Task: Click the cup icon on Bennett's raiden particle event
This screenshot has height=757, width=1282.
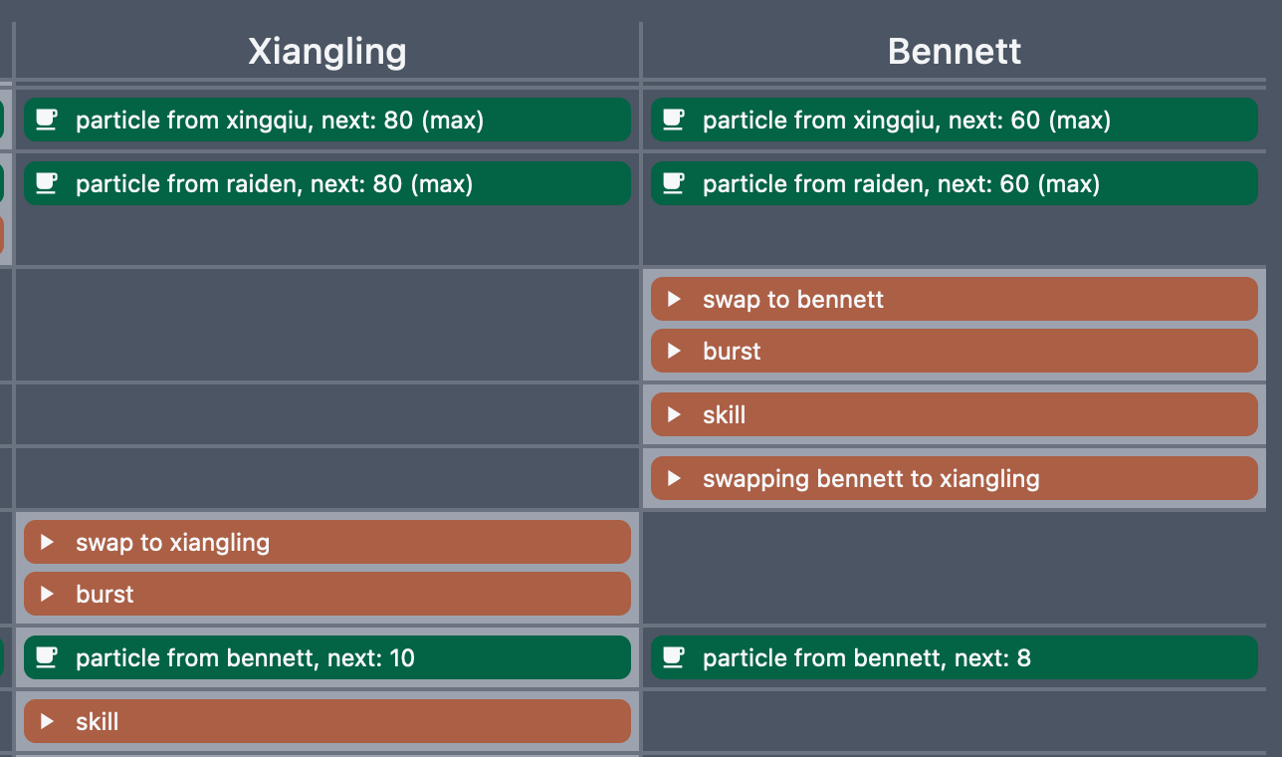Action: tap(674, 182)
